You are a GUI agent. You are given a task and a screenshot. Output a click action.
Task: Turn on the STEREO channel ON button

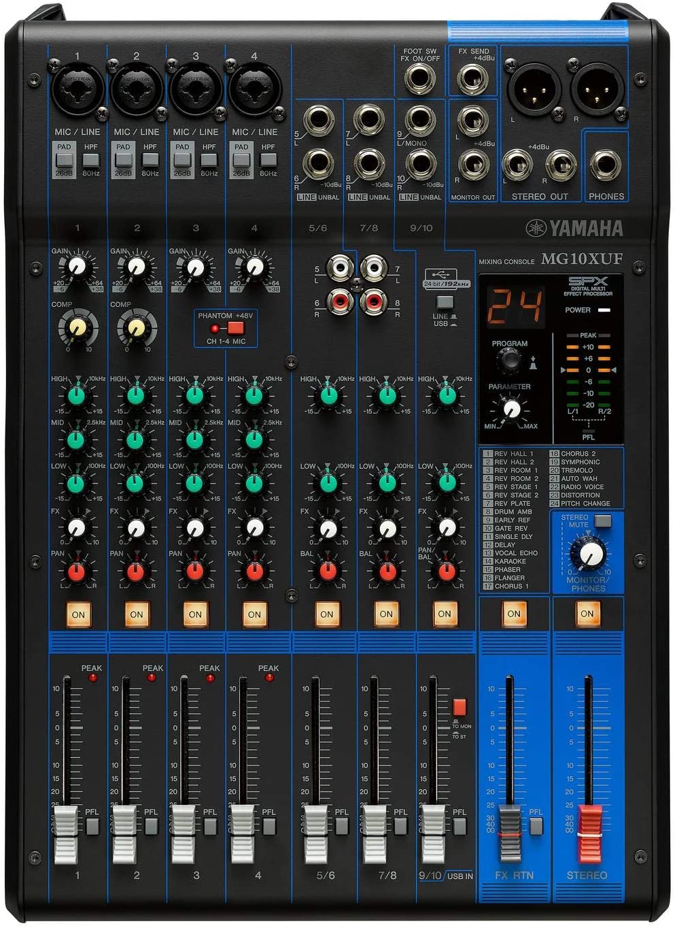pos(587,613)
